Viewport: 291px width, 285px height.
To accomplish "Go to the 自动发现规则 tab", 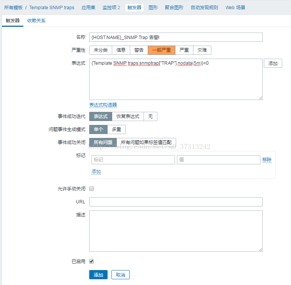I will pos(204,8).
